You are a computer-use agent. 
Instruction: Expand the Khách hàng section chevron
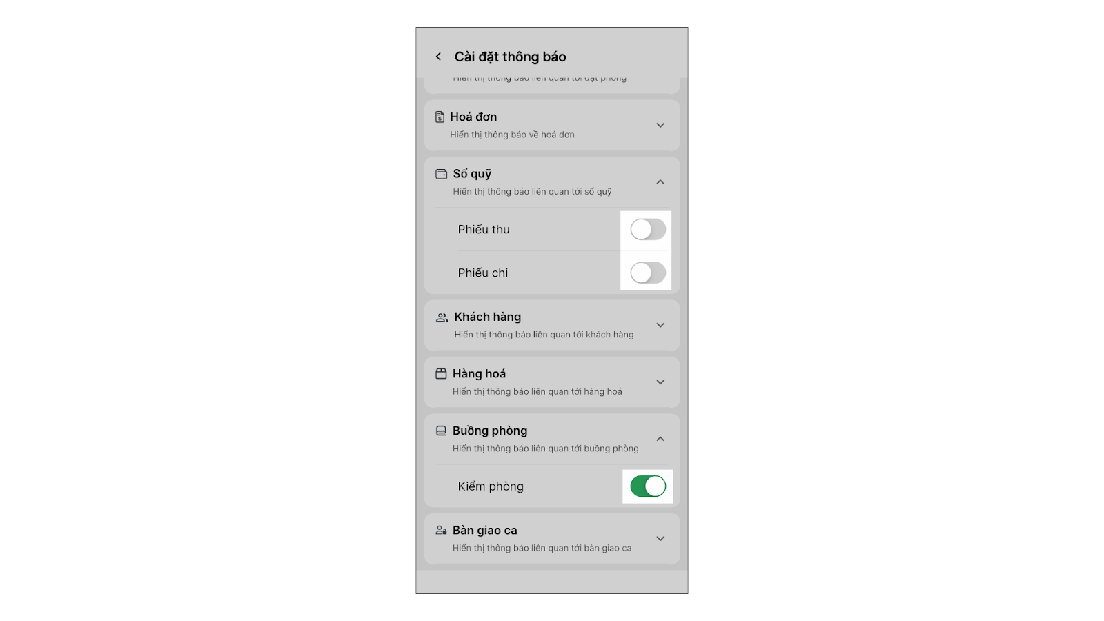coord(660,325)
